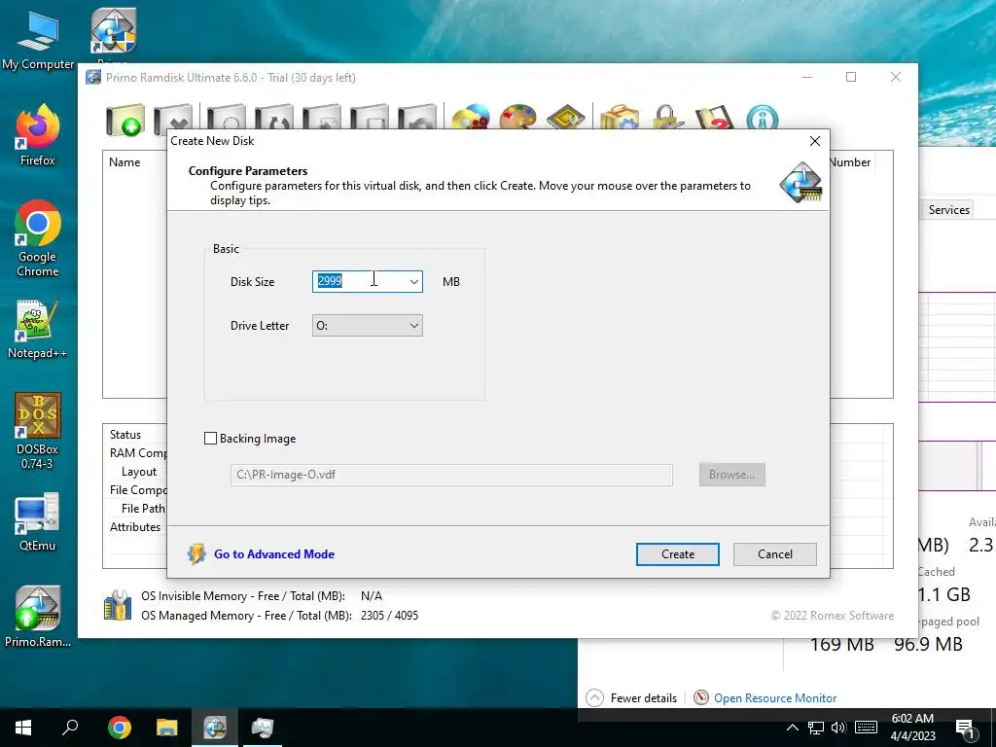Click the disk refresh arrows toolbar icon

(x=273, y=118)
